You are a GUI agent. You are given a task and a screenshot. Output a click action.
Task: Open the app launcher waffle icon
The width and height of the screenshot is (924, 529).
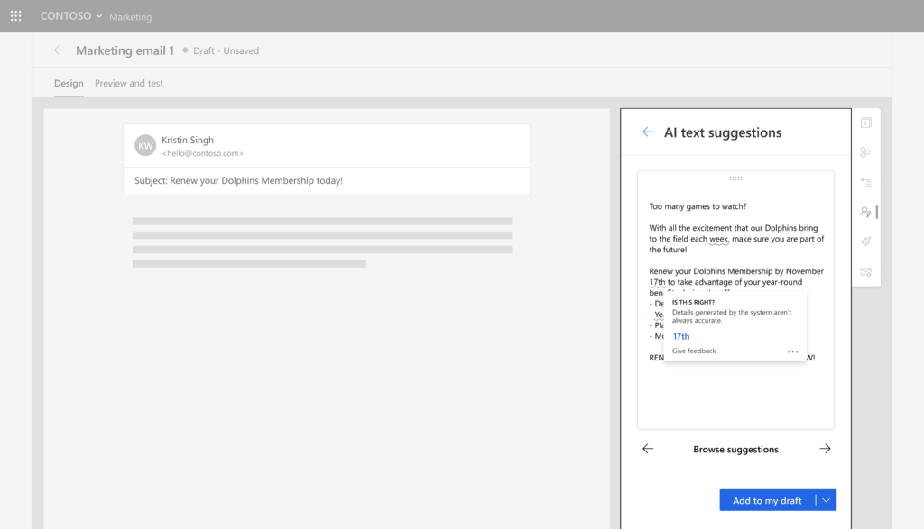coord(15,16)
